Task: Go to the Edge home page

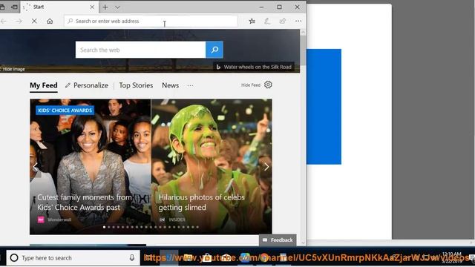Action: coord(50,21)
